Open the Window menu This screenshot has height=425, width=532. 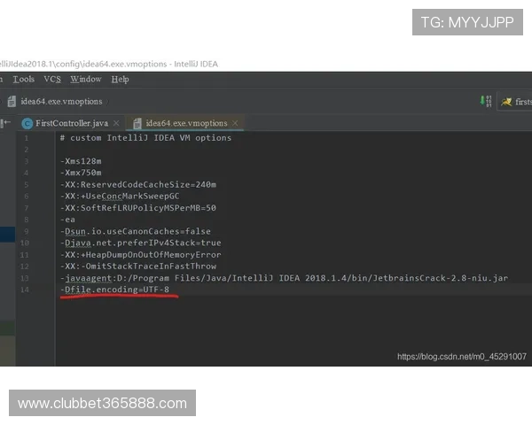[86, 80]
